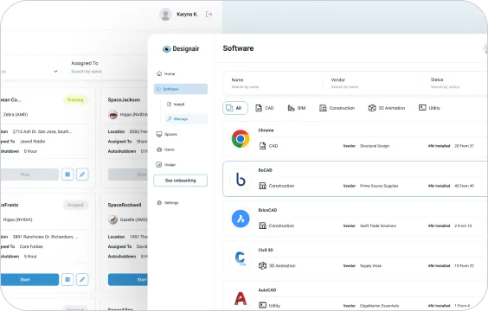
Task: Click the Home house icon
Action: tap(159, 73)
